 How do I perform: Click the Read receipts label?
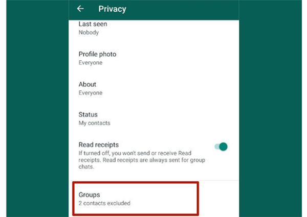(99, 144)
